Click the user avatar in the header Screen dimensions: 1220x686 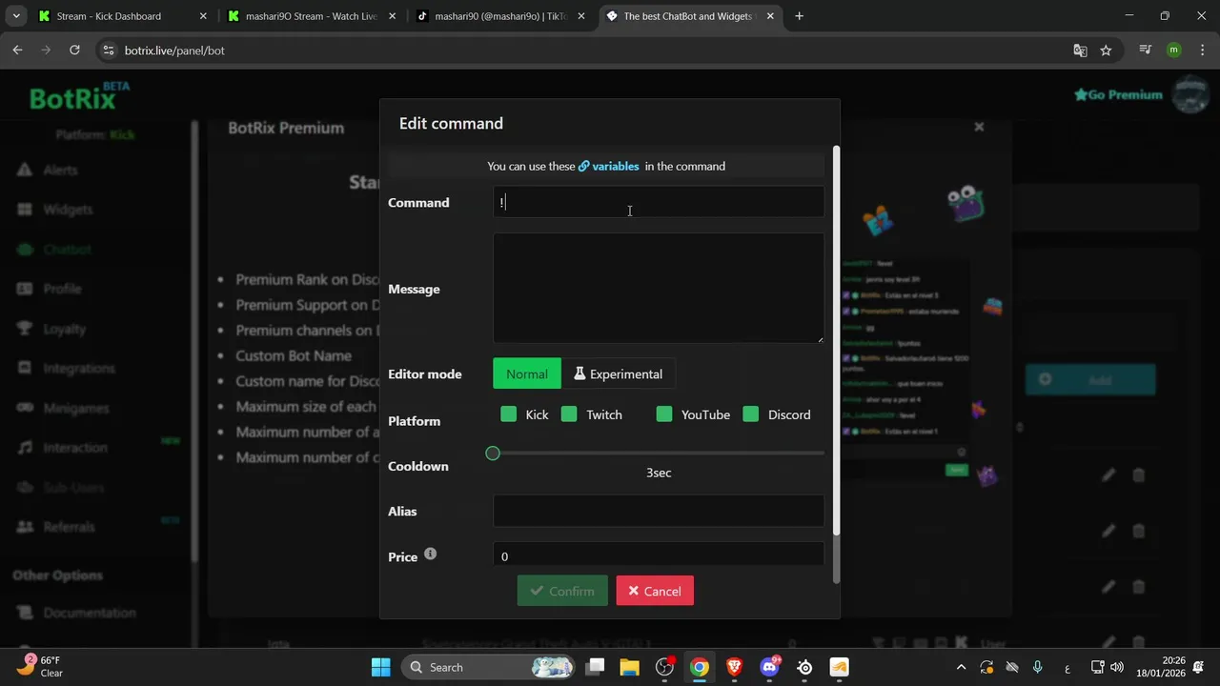point(1189,95)
